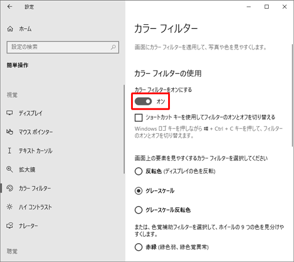Select the テキスト カーソル I-beam icon
Screen dimensions: 294x262
pyautogui.click(x=9, y=151)
